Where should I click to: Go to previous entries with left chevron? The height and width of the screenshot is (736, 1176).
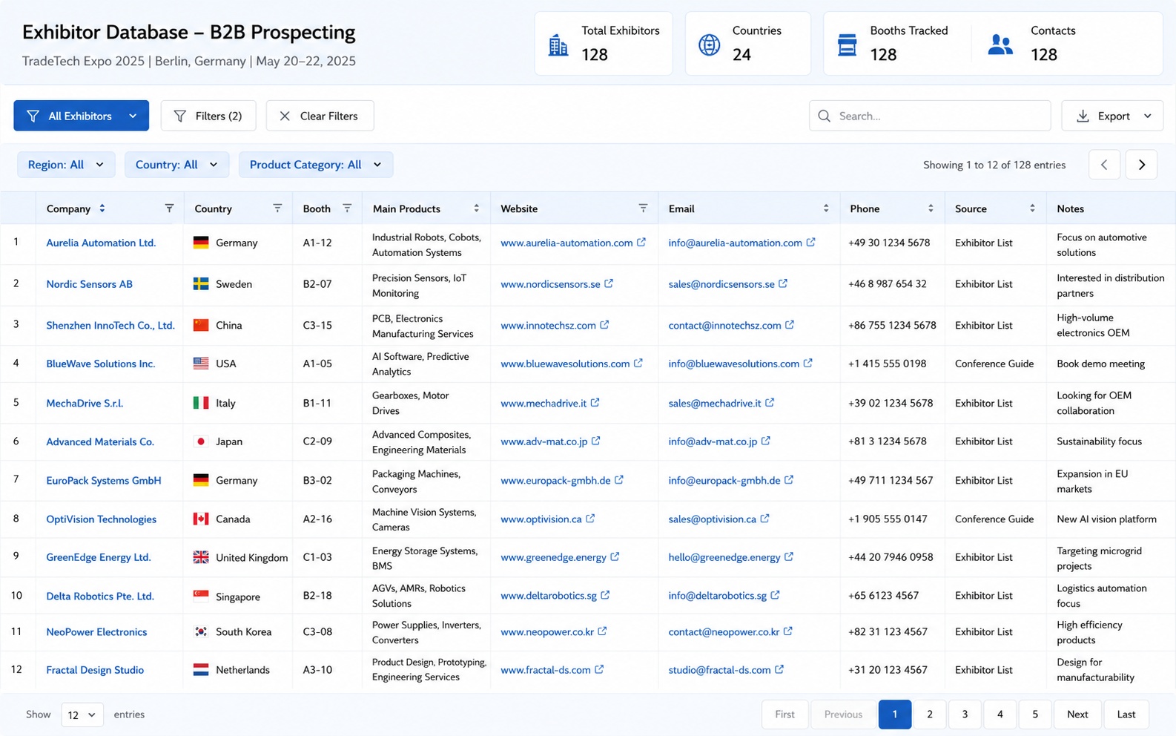(1104, 165)
